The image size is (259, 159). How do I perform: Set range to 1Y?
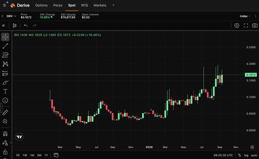(46, 155)
